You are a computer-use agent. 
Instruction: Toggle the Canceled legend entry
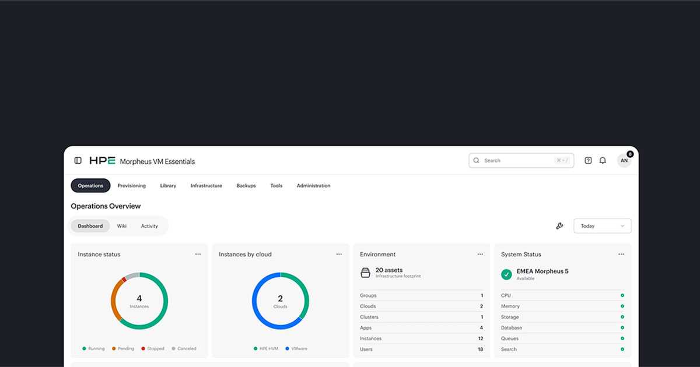point(184,349)
